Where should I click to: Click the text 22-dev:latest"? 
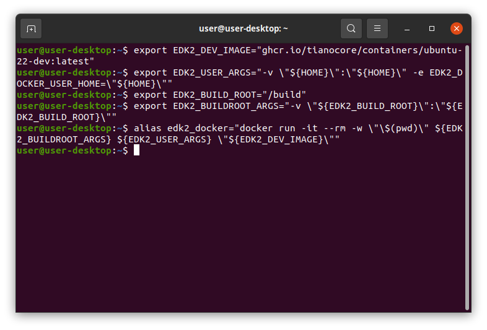click(55, 61)
